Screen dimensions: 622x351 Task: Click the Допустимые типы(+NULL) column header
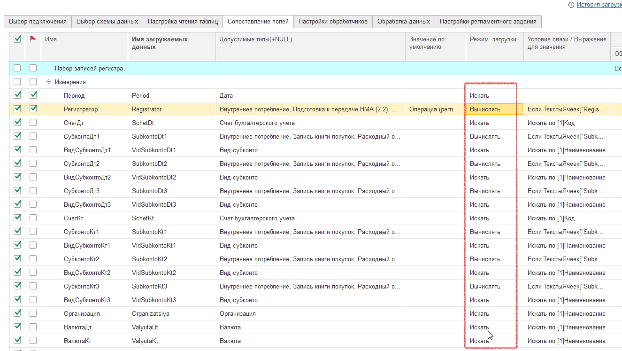[x=310, y=47]
